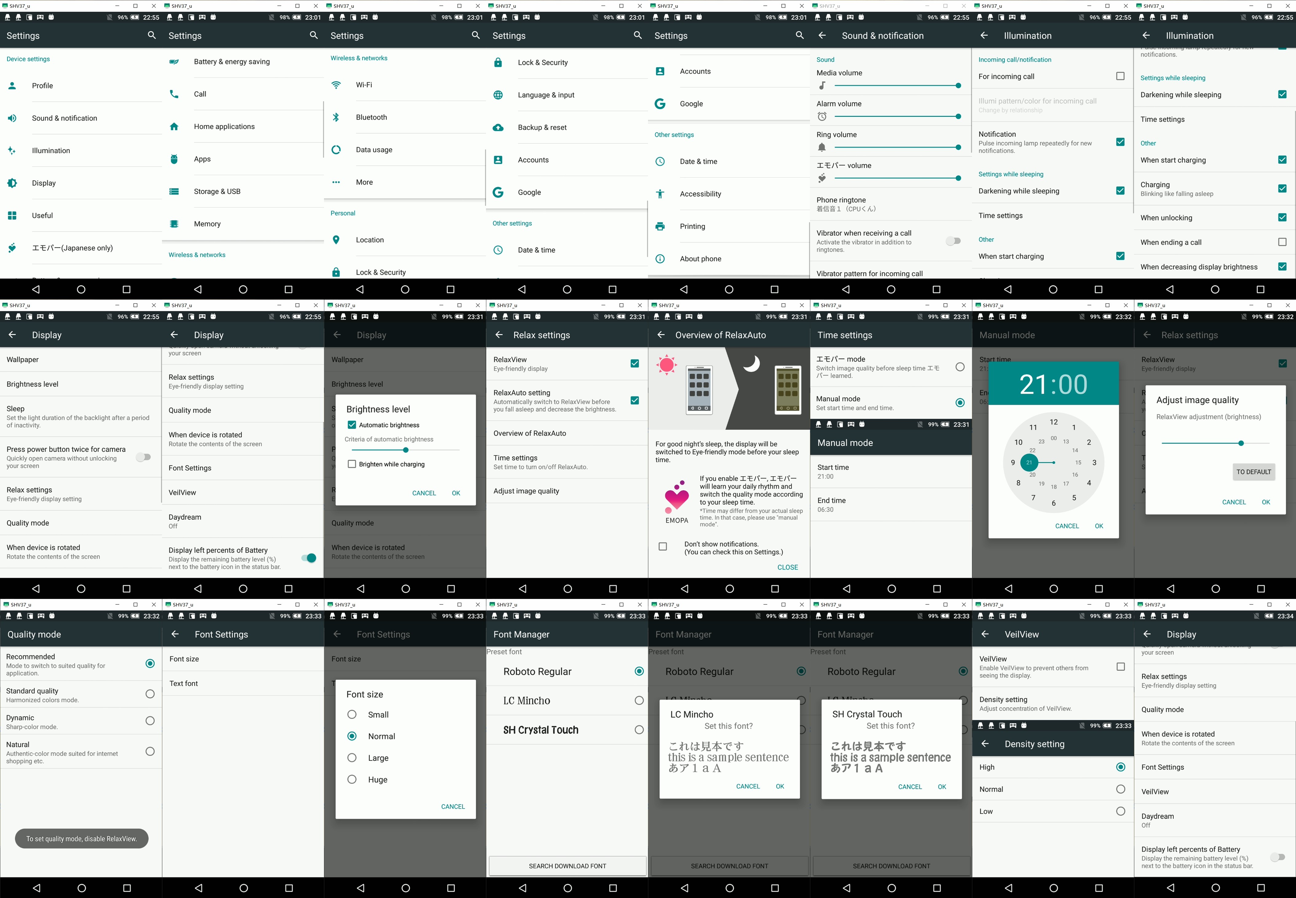This screenshot has width=1296, height=898.
Task: Select hour 18 on clock dial
Action: [1053, 487]
